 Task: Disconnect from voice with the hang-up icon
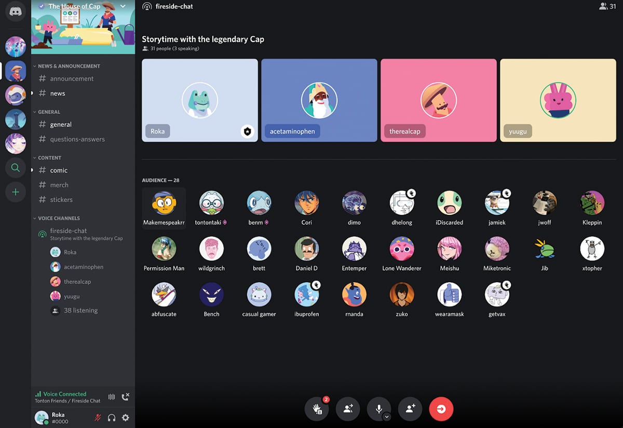click(125, 396)
